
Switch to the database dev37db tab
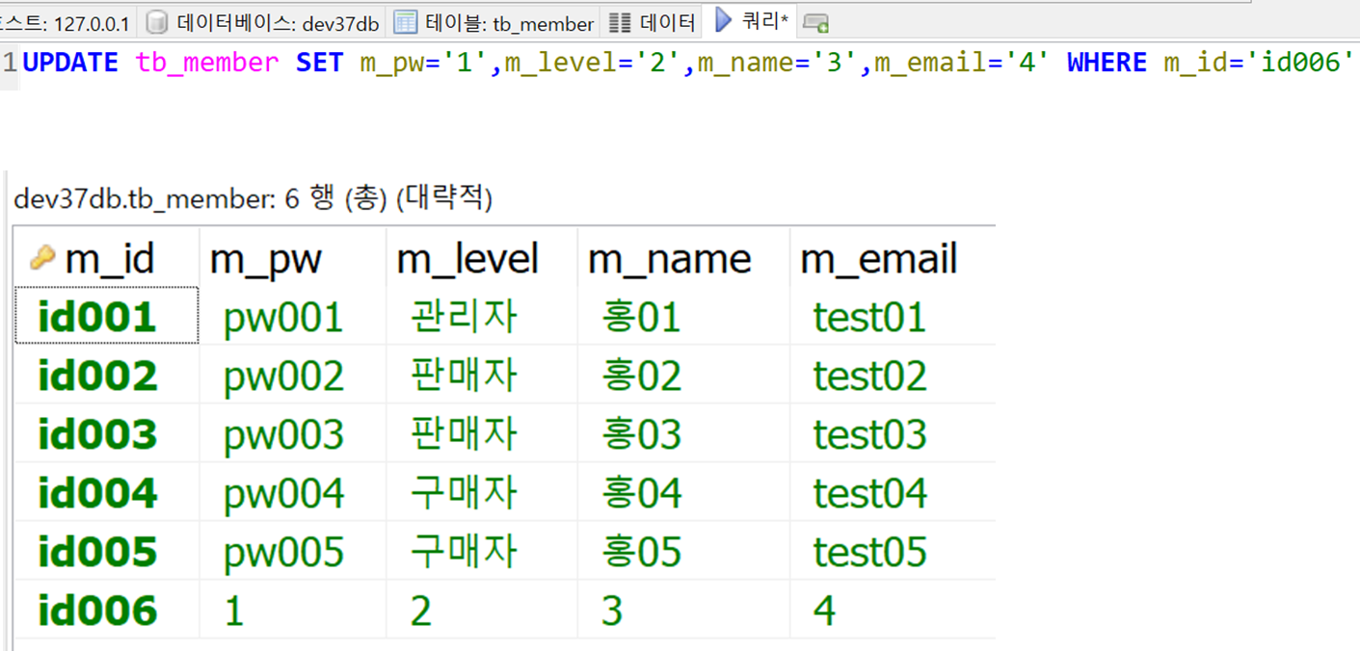262,23
